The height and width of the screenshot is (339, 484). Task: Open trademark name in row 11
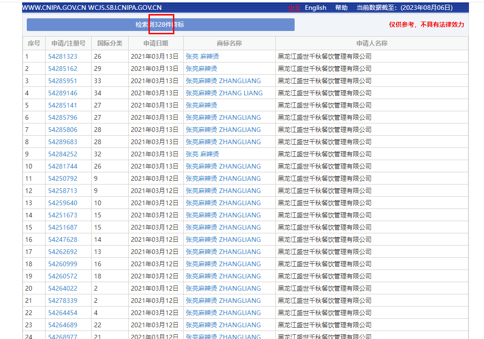[223, 178]
